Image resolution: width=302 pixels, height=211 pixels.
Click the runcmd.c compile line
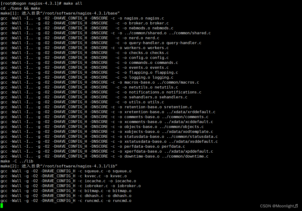(x=66, y=201)
